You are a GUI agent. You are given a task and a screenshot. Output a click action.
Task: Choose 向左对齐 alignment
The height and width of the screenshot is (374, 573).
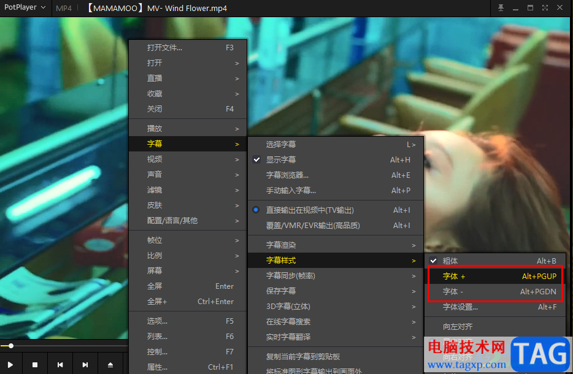click(495, 327)
